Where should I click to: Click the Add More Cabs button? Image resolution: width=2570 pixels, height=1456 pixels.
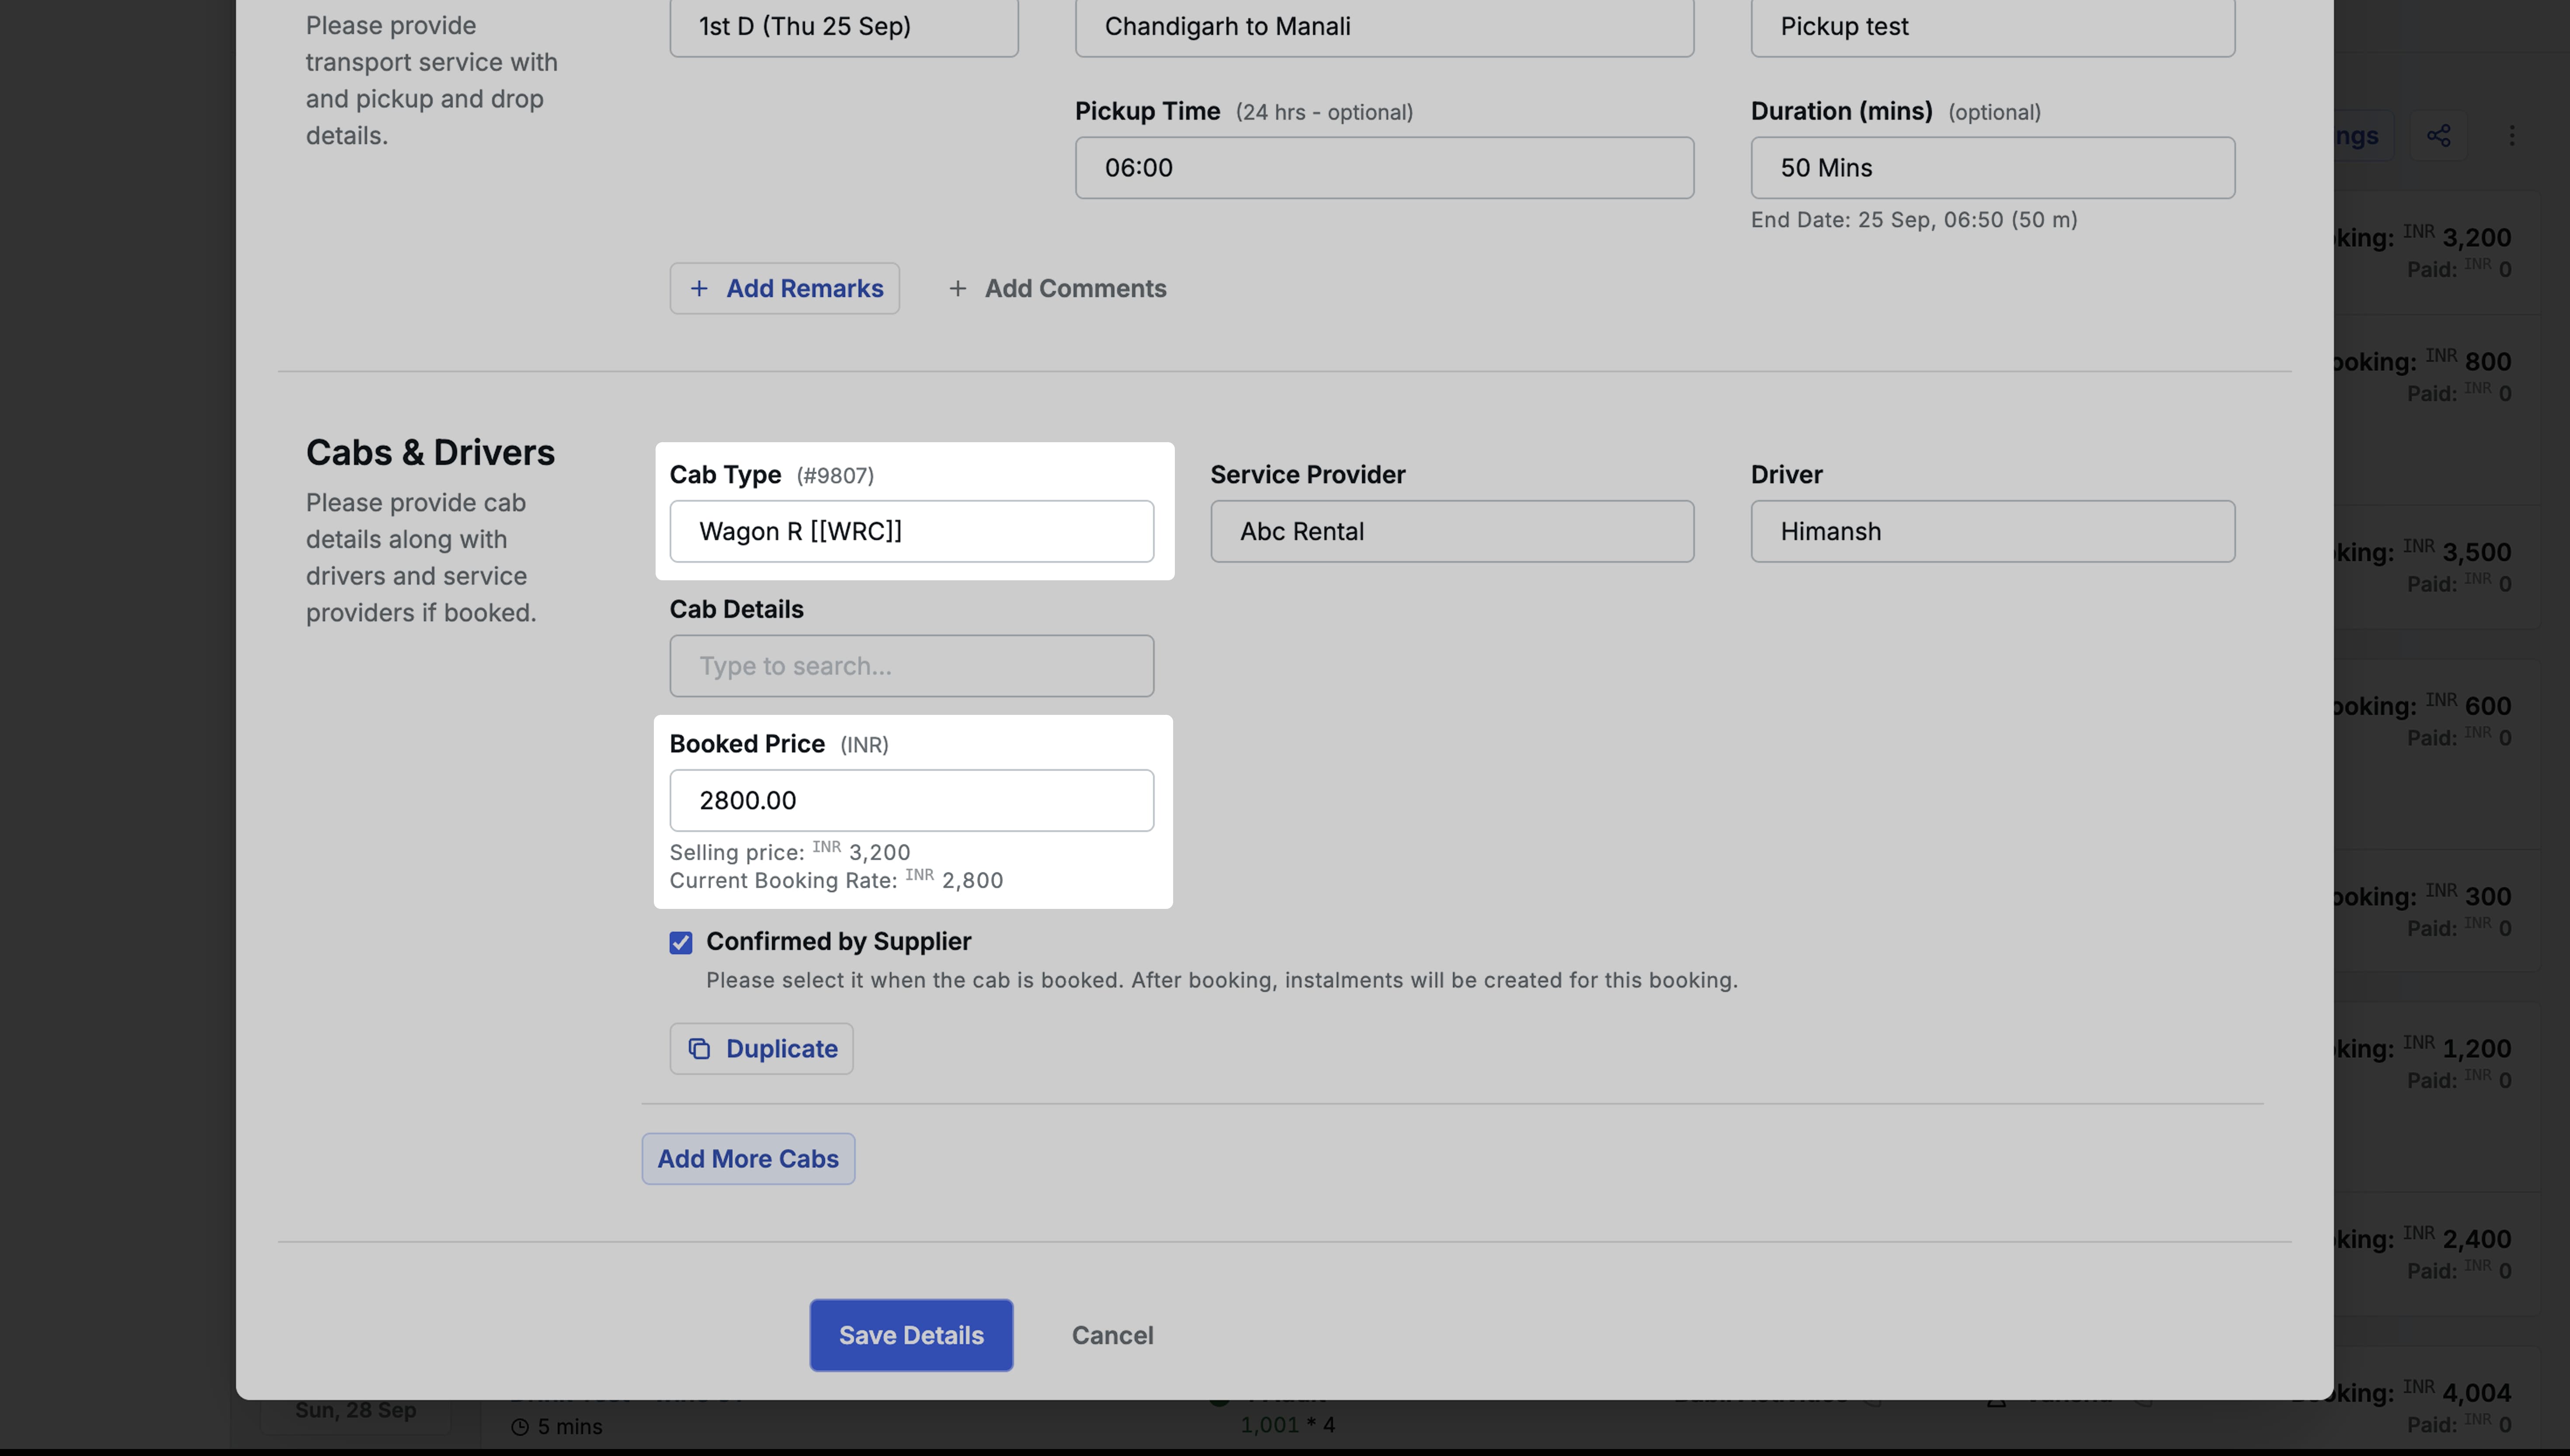747,1159
